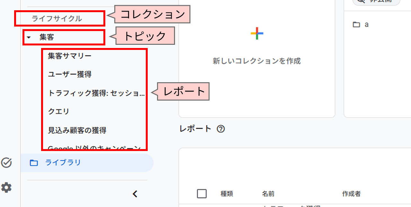Screen dimensions: 411x207
Task: Sort the table by the 作成者 column header
Action: pos(352,194)
